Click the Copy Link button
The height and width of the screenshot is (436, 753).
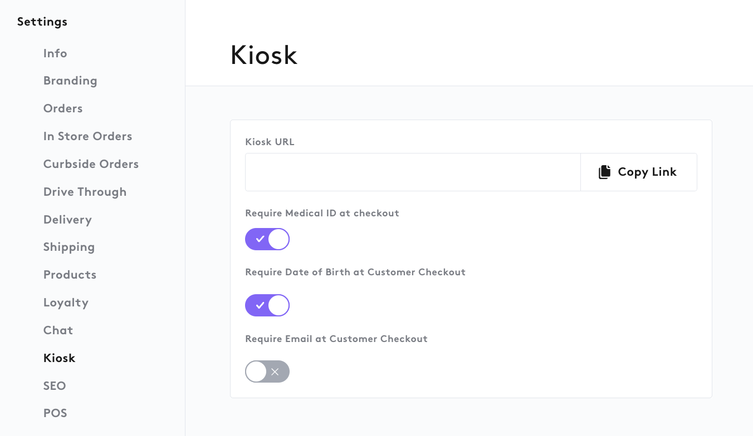coord(638,172)
